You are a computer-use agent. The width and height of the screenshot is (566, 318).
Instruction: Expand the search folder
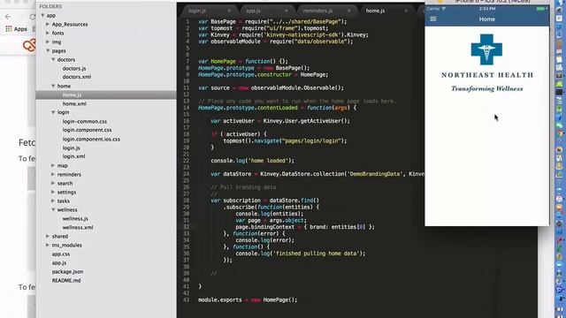53,183
